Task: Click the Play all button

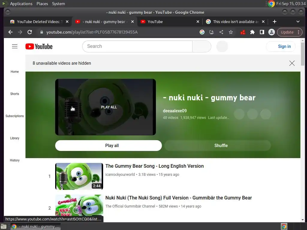Action: click(108, 146)
